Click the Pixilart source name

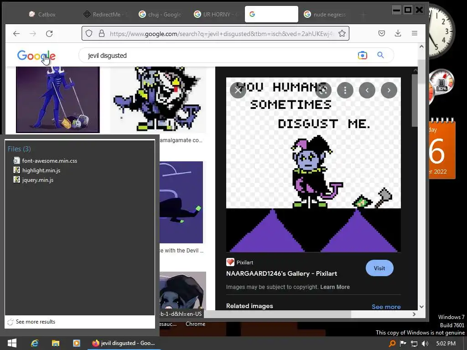[x=245, y=262]
